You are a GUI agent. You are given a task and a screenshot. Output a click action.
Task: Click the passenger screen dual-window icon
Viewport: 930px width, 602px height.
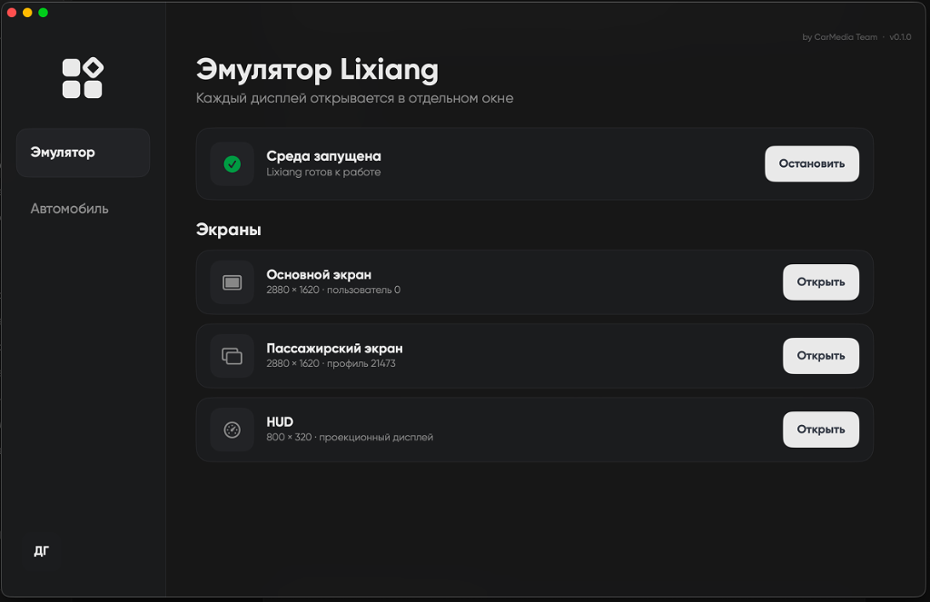click(x=232, y=356)
